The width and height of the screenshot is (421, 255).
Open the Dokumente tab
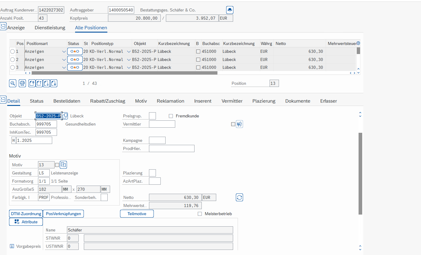point(298,101)
